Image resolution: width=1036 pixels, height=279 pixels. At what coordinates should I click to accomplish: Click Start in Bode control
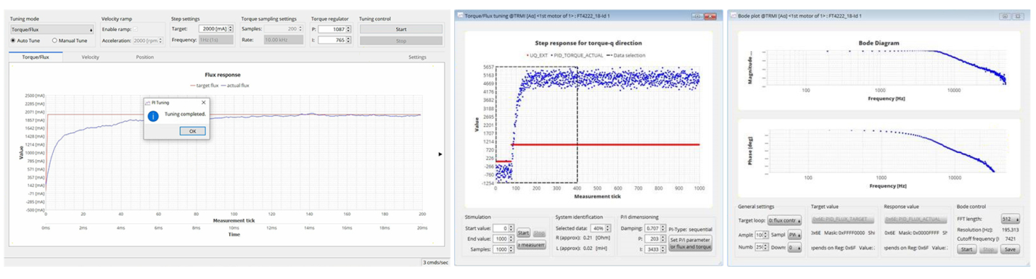(x=966, y=249)
